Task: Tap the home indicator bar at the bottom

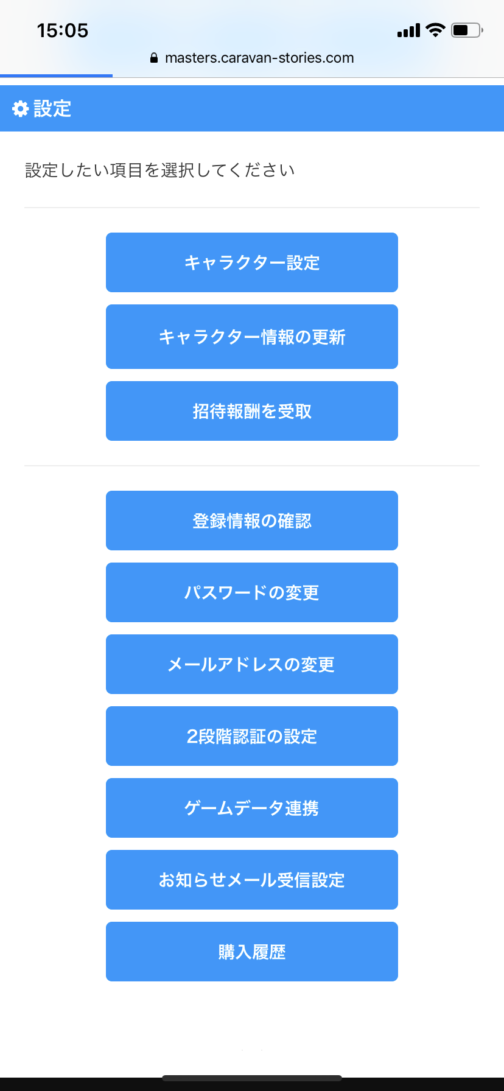Action: (252, 1078)
